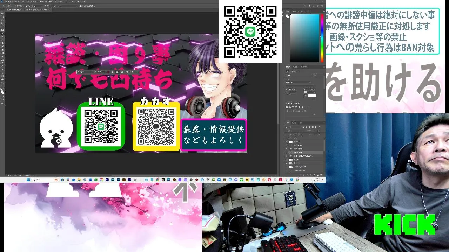Open Premiere Pro from the taskbar
Viewport: 449px width, 252px height.
[x=107, y=180]
